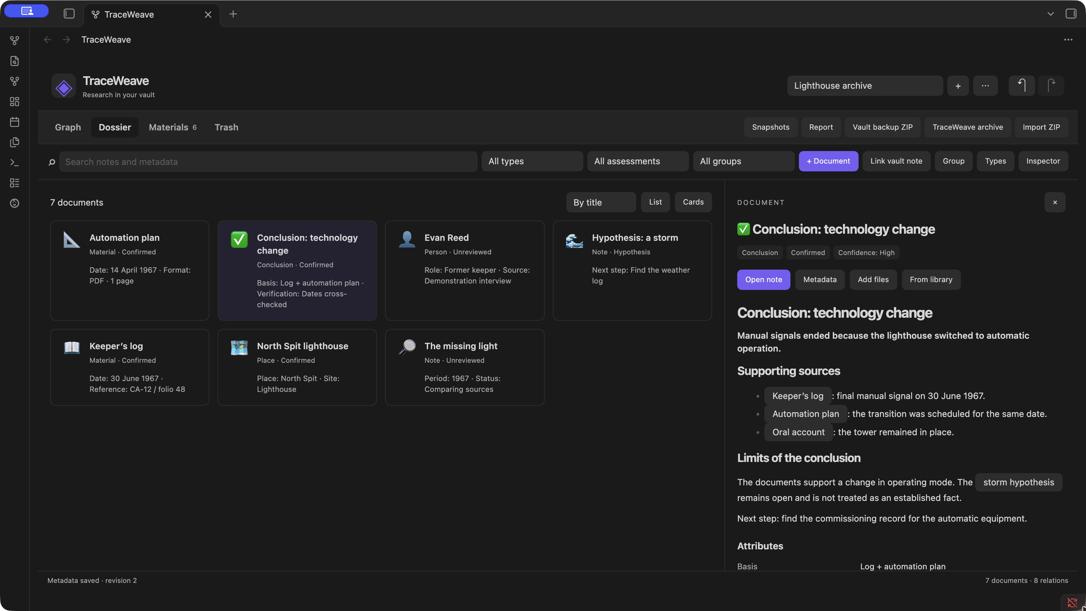Open the Lighthouse archive project dropdown
1086x611 pixels.
pos(865,86)
